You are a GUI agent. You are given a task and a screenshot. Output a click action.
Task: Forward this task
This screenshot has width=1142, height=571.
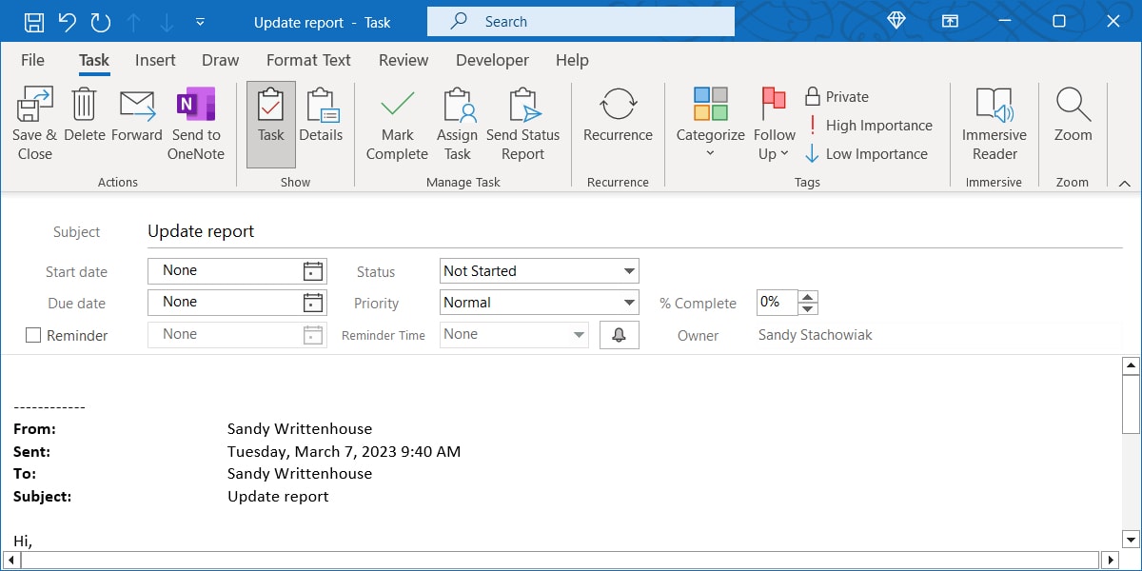pyautogui.click(x=136, y=122)
